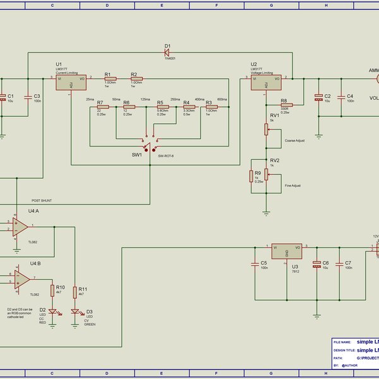Click the SW1 rotary switch symbol
The width and height of the screenshot is (379, 379).
150,143
